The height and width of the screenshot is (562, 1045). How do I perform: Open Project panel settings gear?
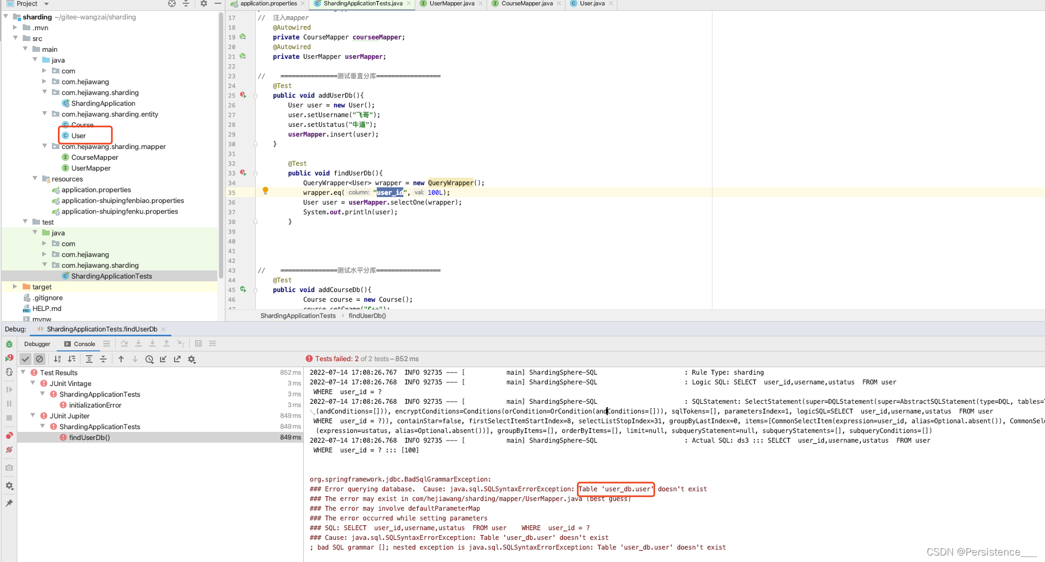(204, 3)
